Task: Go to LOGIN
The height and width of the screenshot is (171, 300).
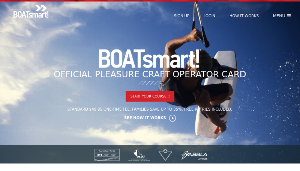Action: pos(209,16)
